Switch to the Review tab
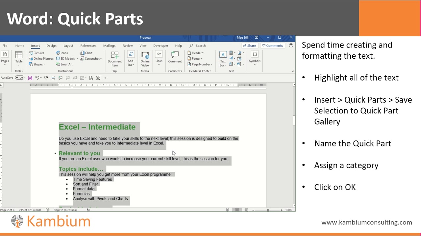 click(128, 46)
